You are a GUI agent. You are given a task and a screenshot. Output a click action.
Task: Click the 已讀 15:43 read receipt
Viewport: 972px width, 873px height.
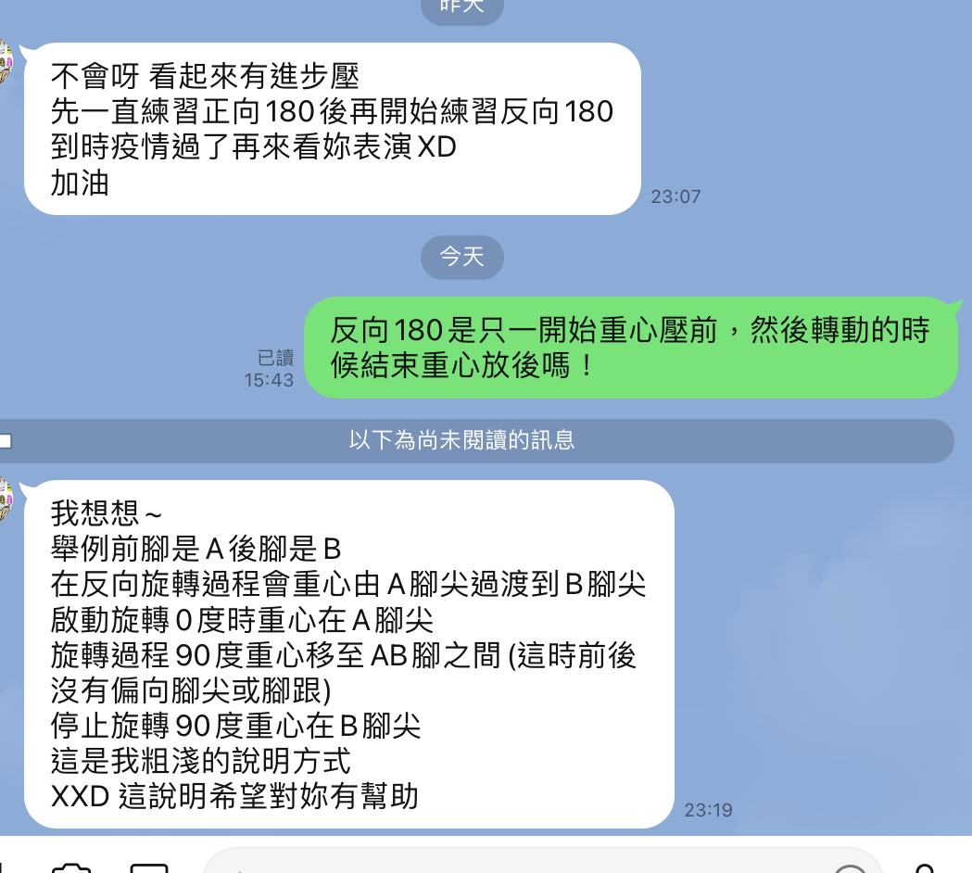tap(269, 369)
